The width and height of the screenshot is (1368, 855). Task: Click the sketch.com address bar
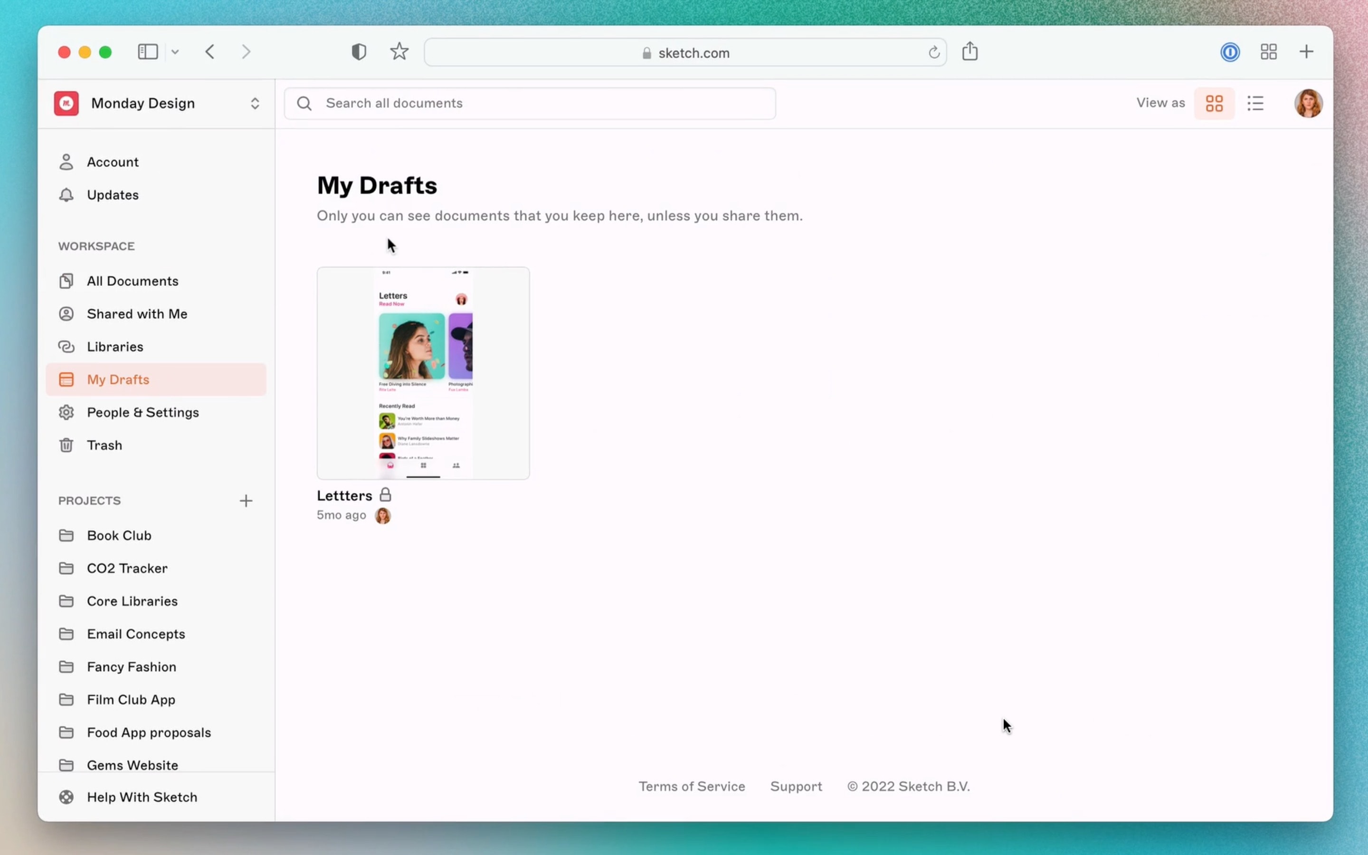point(685,53)
